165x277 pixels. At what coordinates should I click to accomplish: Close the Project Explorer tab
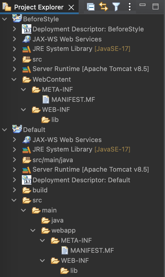71,7
